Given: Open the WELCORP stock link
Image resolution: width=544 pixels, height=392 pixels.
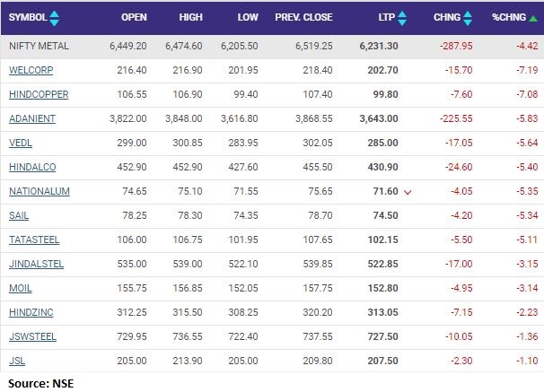Looking at the screenshot, I should coord(29,70).
